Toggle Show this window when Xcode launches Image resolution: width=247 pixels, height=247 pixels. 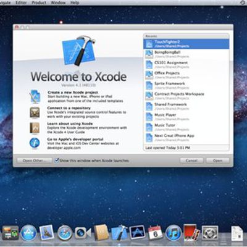[x=57, y=161]
